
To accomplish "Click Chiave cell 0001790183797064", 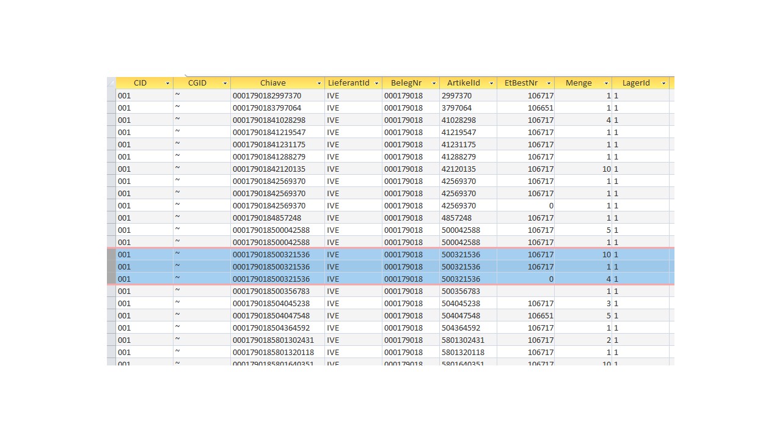I will coord(277,108).
